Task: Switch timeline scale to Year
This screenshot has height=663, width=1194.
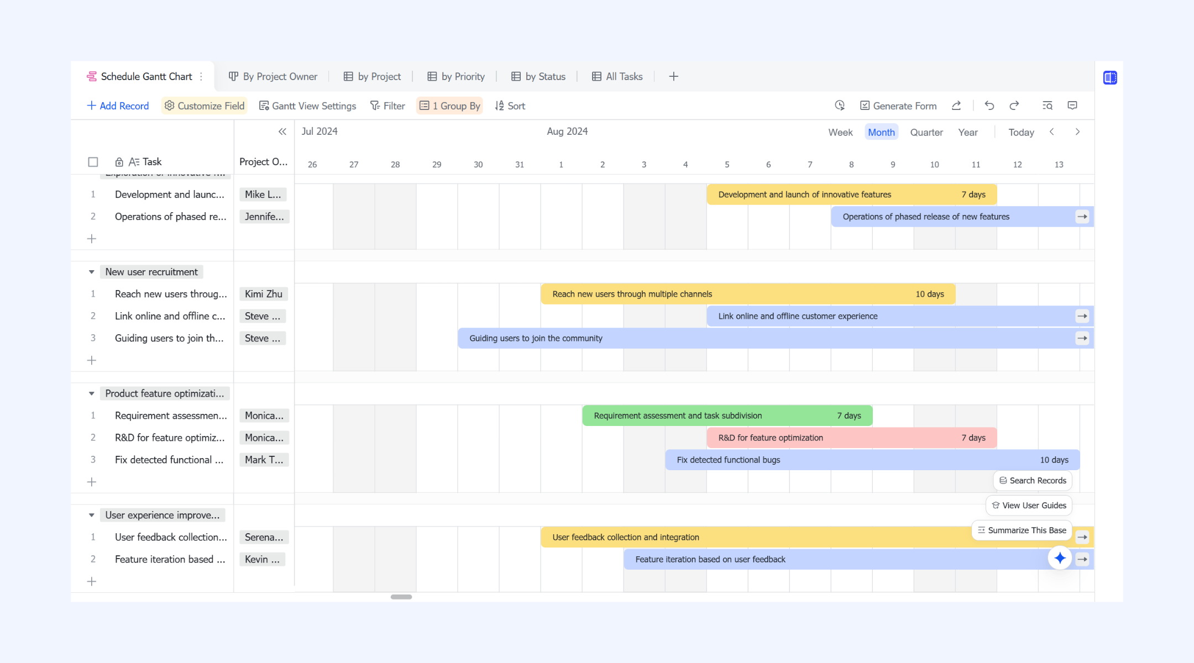Action: [x=968, y=133]
